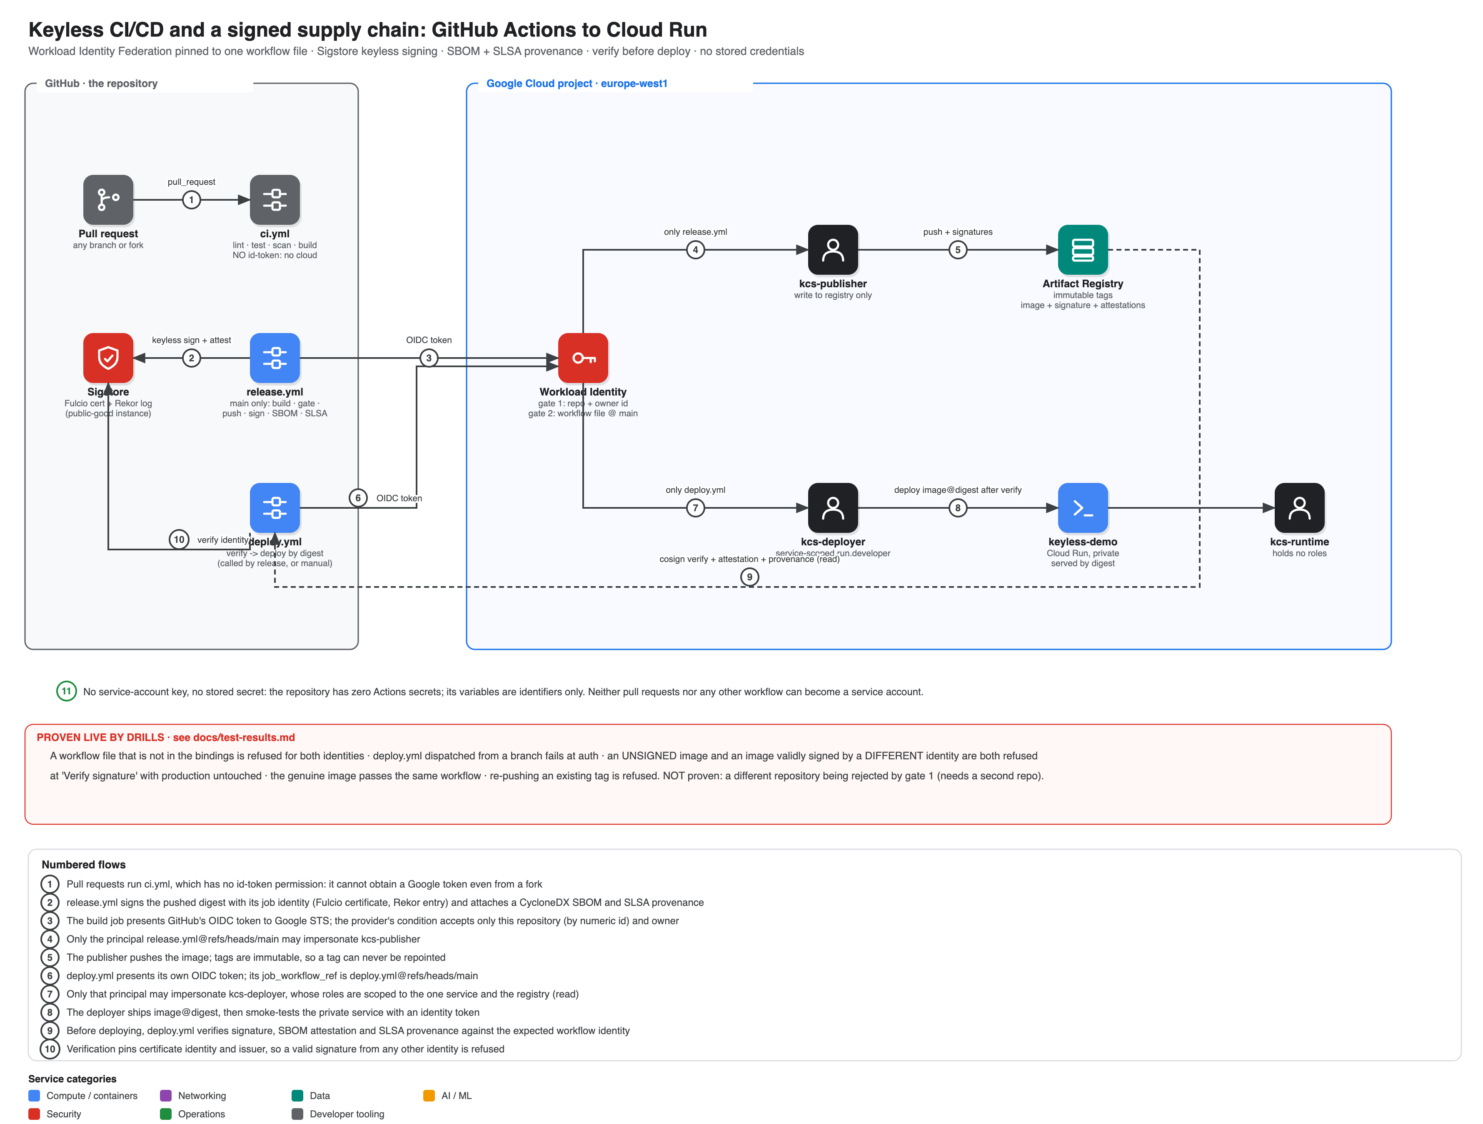Select the Workload Identity key icon
Viewport: 1483px width, 1124px height.
[x=583, y=358]
